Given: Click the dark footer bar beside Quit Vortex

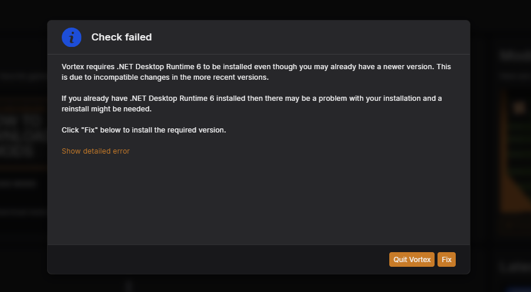Looking at the screenshot, I should (x=217, y=259).
